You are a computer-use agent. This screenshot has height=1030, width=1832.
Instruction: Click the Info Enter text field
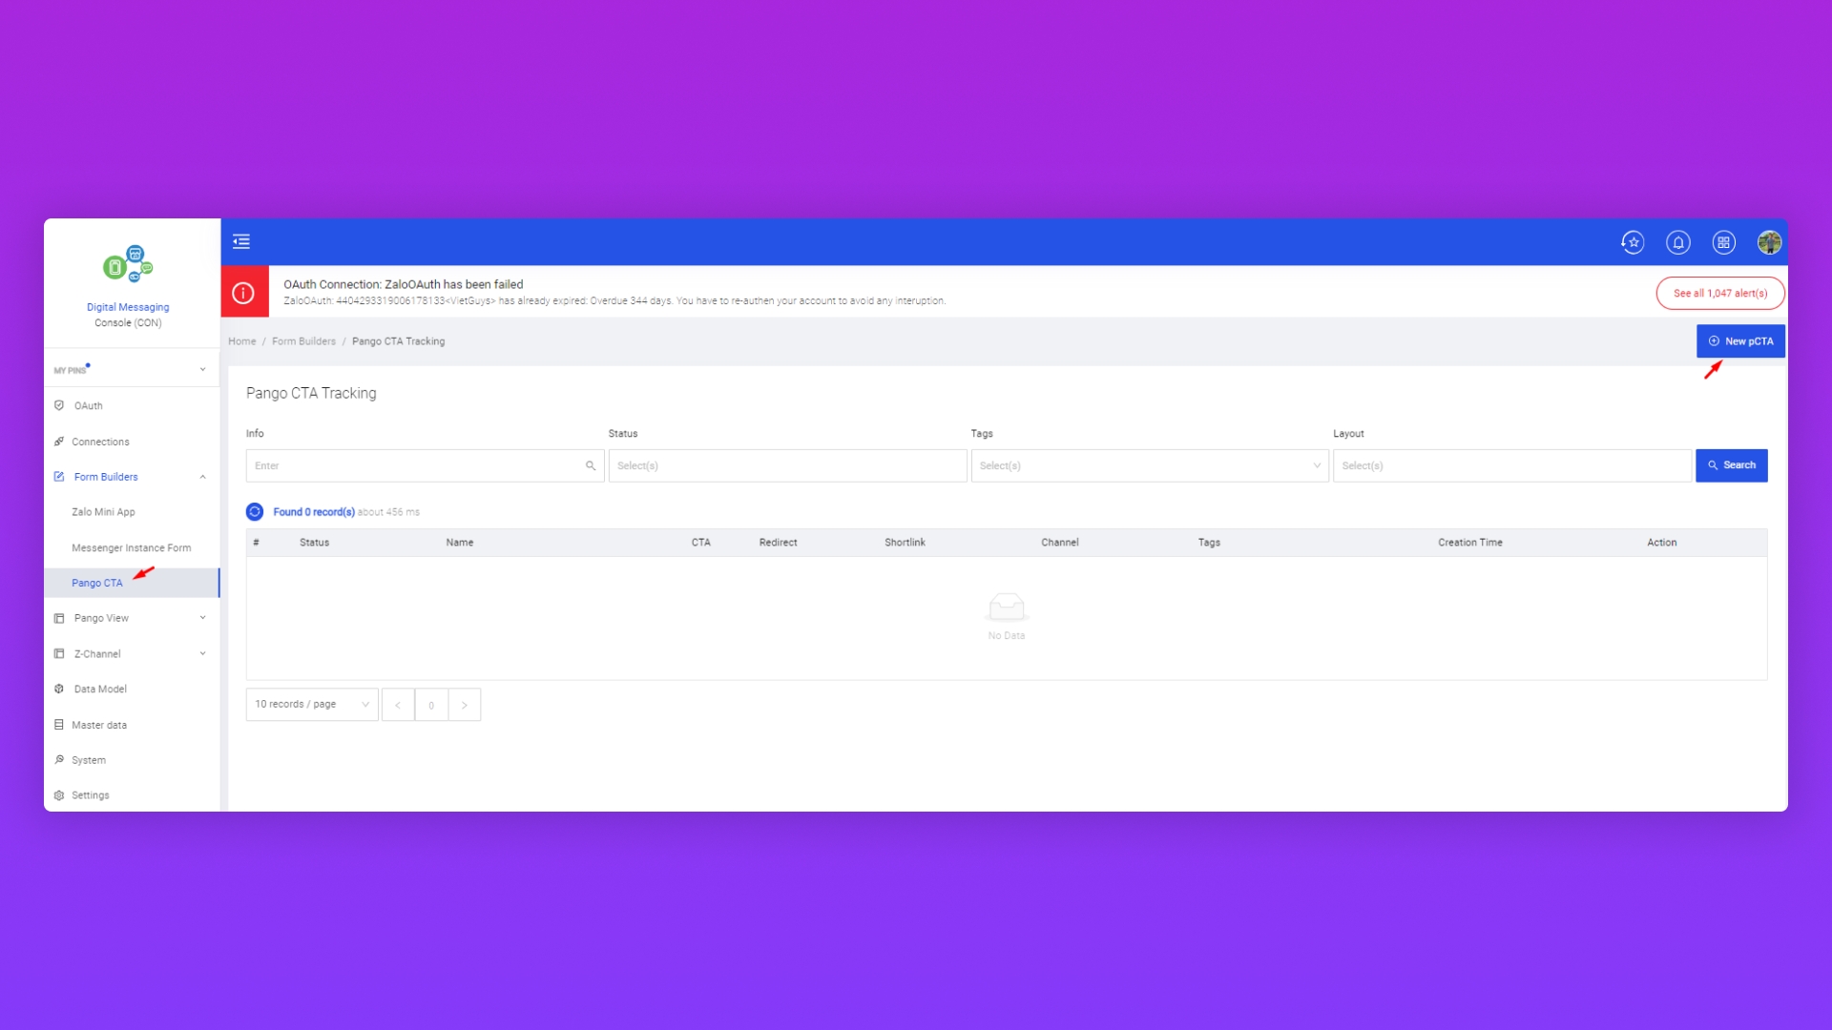(x=416, y=465)
